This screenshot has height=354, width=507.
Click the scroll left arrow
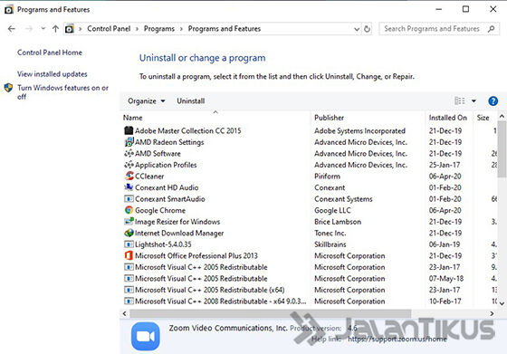pos(125,313)
